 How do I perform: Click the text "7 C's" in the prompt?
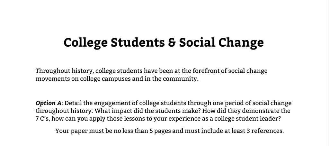click(42, 119)
